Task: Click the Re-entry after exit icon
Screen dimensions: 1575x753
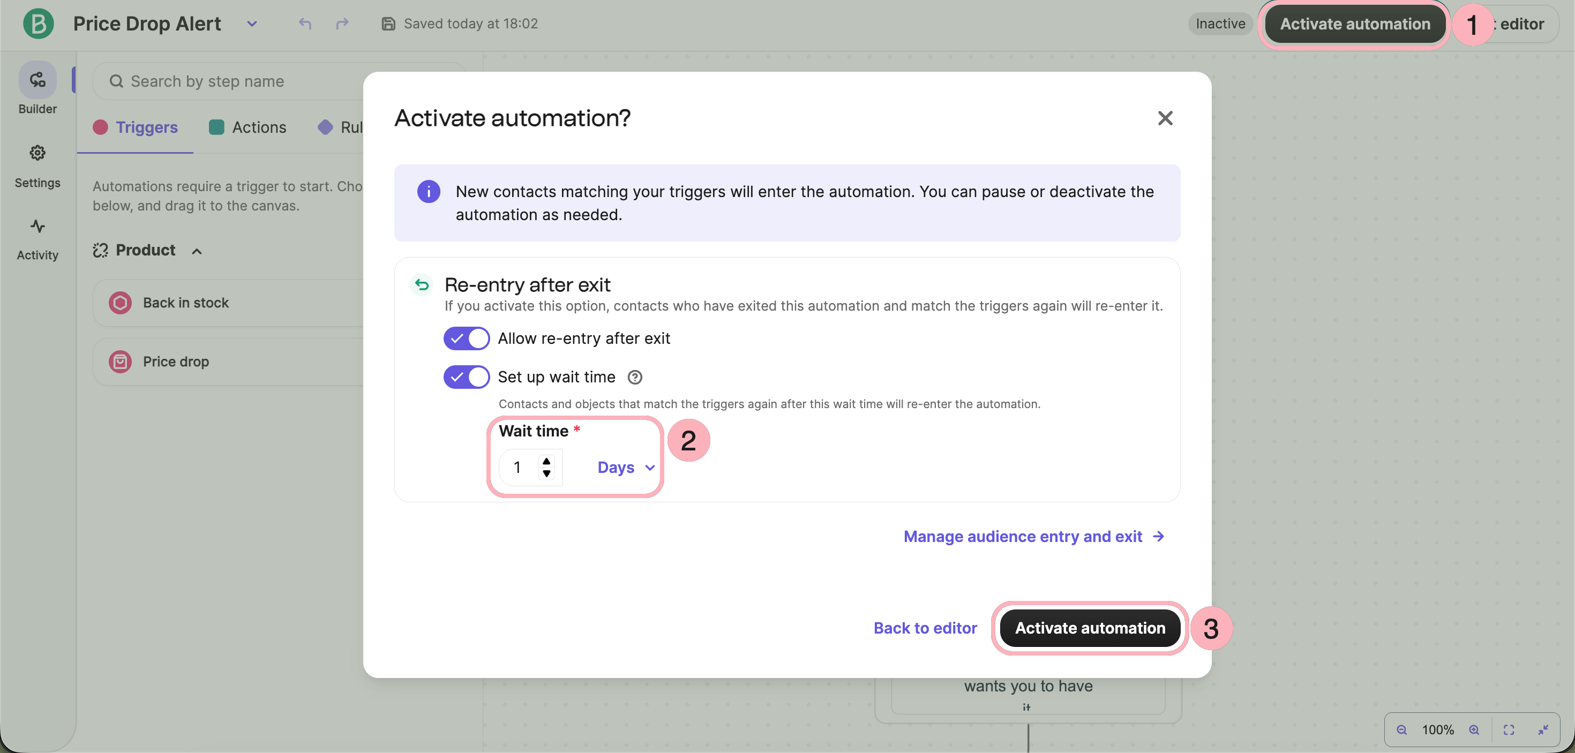Action: [421, 284]
